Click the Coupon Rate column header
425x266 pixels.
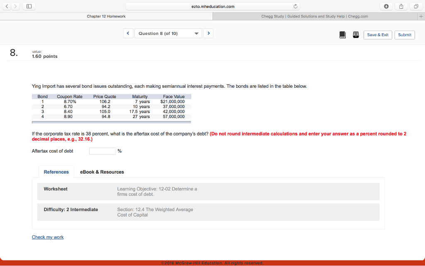70,96
